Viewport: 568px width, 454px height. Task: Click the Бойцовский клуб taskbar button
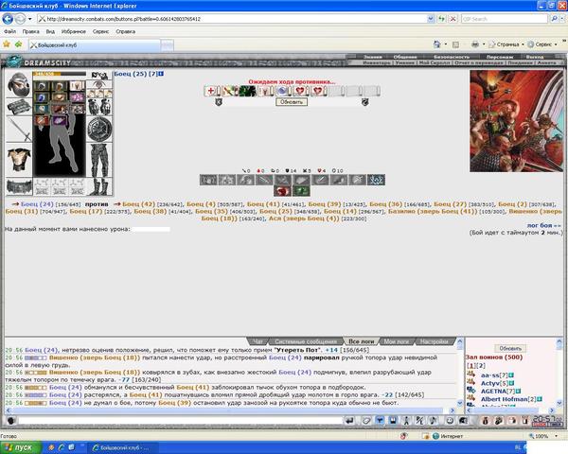pos(121,447)
